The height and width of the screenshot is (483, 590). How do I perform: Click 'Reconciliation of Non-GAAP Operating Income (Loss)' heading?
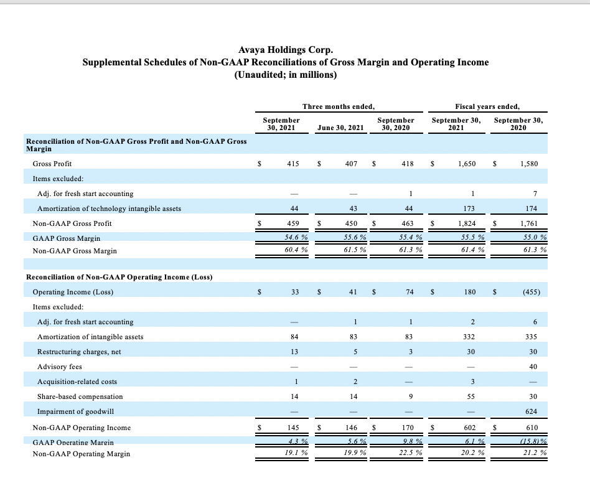119,277
